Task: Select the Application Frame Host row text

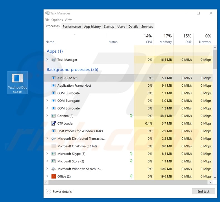Action: (x=74, y=86)
